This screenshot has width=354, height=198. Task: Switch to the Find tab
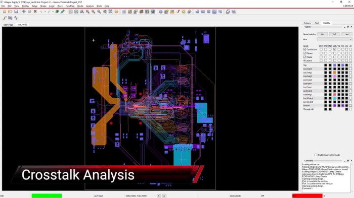point(317,23)
